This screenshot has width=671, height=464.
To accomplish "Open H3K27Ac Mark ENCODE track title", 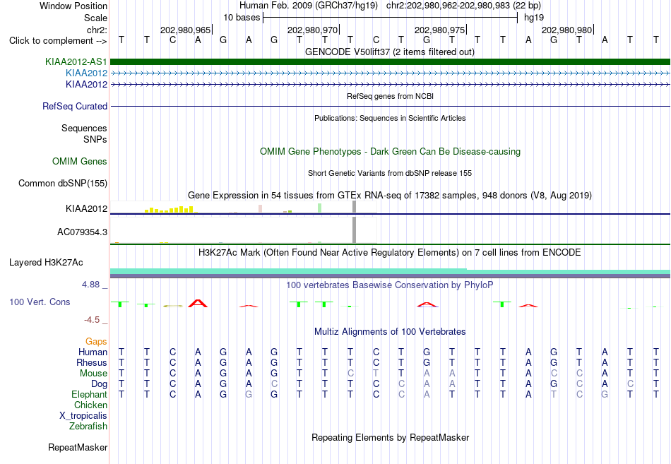I will (x=389, y=253).
